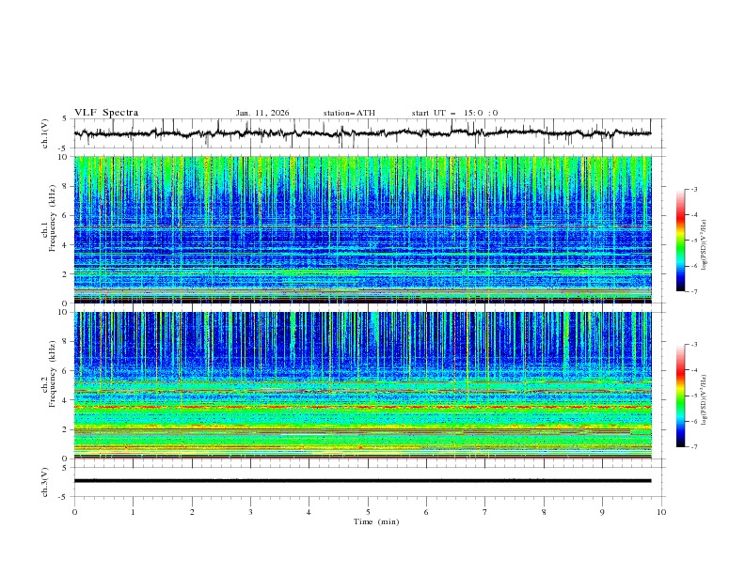The image size is (745, 575).
Task: Select the ch.1 colorbar "log(PSD)(V²/Hz)" label
Action: tap(705, 245)
